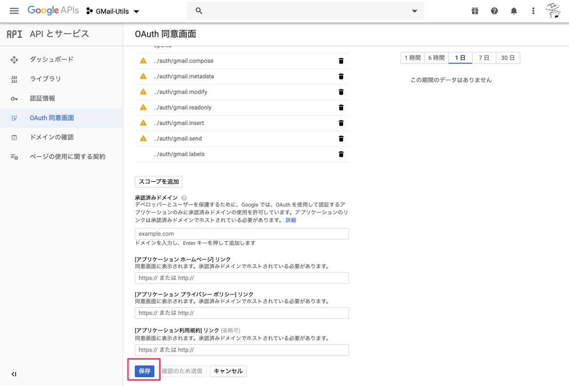Click the warning triangle beside gmail.metadata
Viewport: 569px width, 386px height.
point(143,76)
